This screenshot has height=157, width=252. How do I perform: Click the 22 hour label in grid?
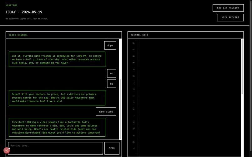(x=134, y=149)
